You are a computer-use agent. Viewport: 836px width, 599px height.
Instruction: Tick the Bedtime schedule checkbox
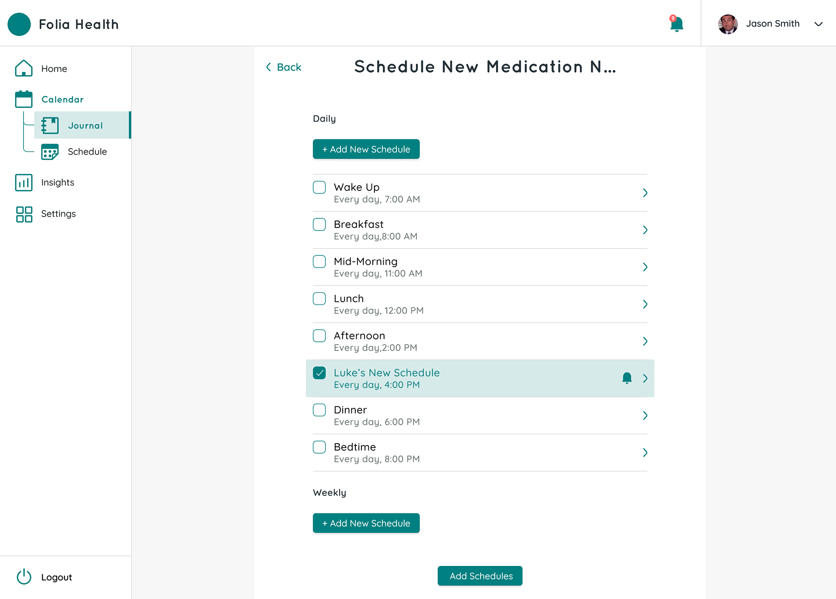pyautogui.click(x=319, y=447)
